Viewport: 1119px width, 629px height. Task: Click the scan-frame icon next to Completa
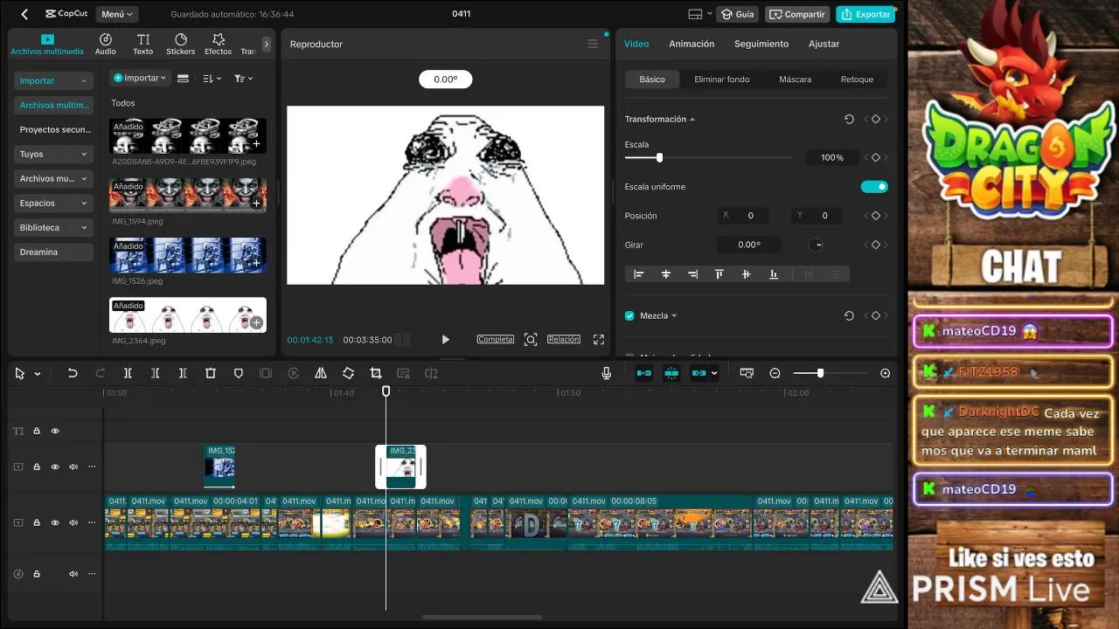tap(531, 339)
